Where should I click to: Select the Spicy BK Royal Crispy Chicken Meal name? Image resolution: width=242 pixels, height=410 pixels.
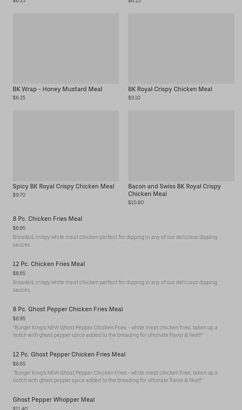click(64, 187)
